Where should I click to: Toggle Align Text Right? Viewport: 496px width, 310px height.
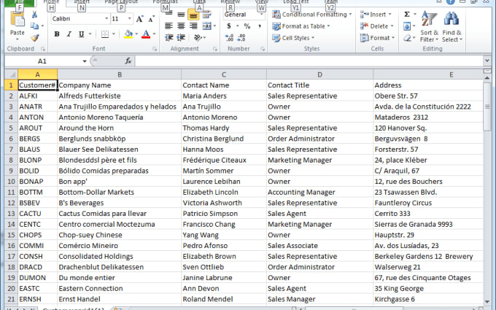click(193, 26)
